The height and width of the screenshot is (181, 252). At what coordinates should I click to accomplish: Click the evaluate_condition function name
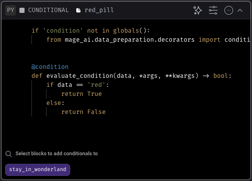click(x=80, y=76)
